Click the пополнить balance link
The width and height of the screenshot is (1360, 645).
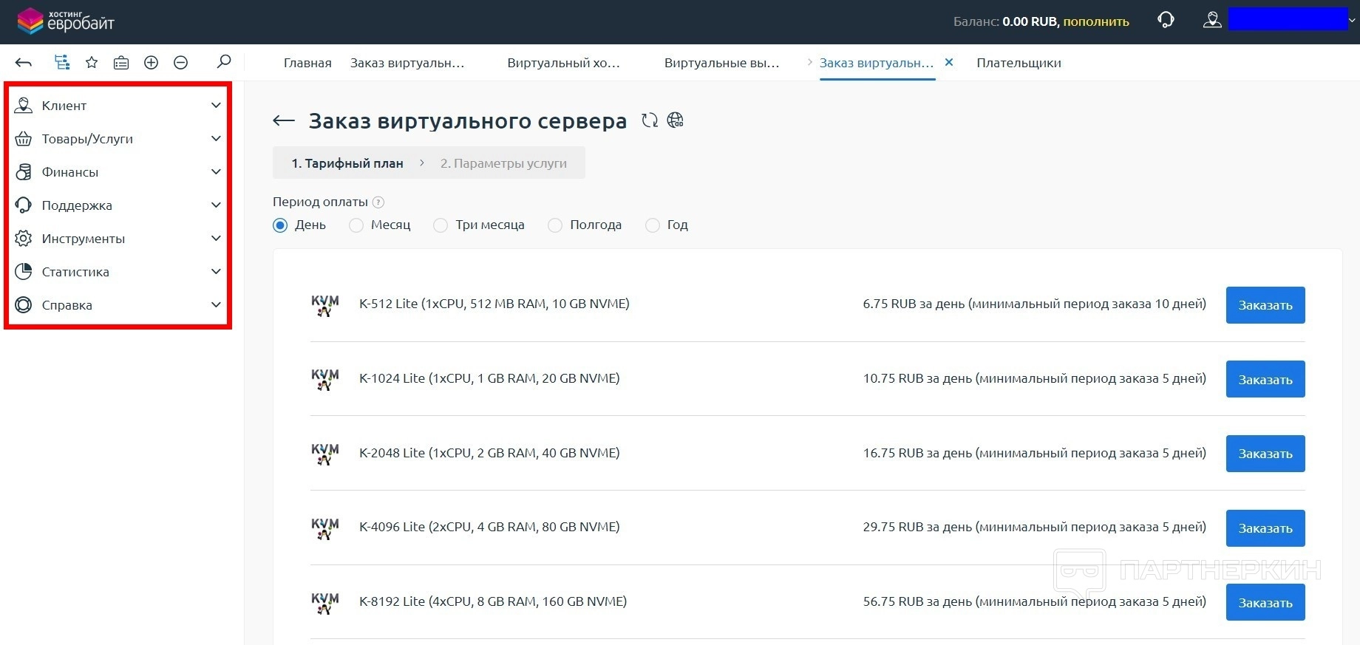(x=1095, y=21)
